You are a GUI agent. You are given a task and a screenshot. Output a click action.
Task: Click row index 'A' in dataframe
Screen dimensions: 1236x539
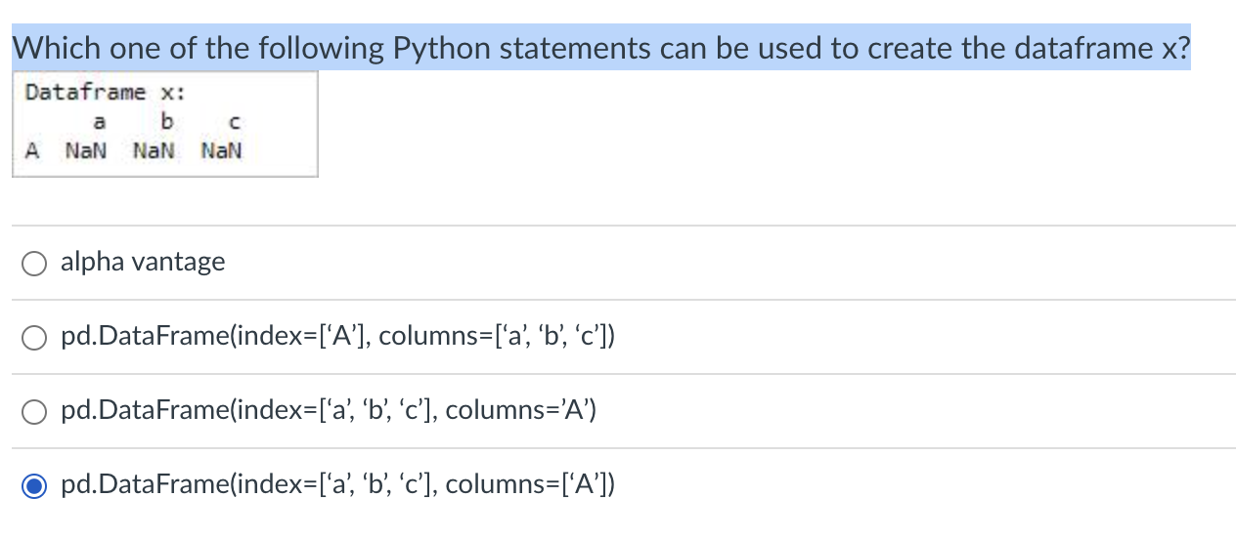33,151
